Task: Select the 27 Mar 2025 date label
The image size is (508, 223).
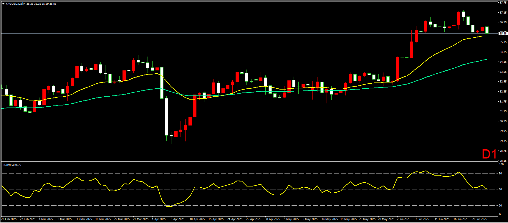Action: tap(141, 219)
